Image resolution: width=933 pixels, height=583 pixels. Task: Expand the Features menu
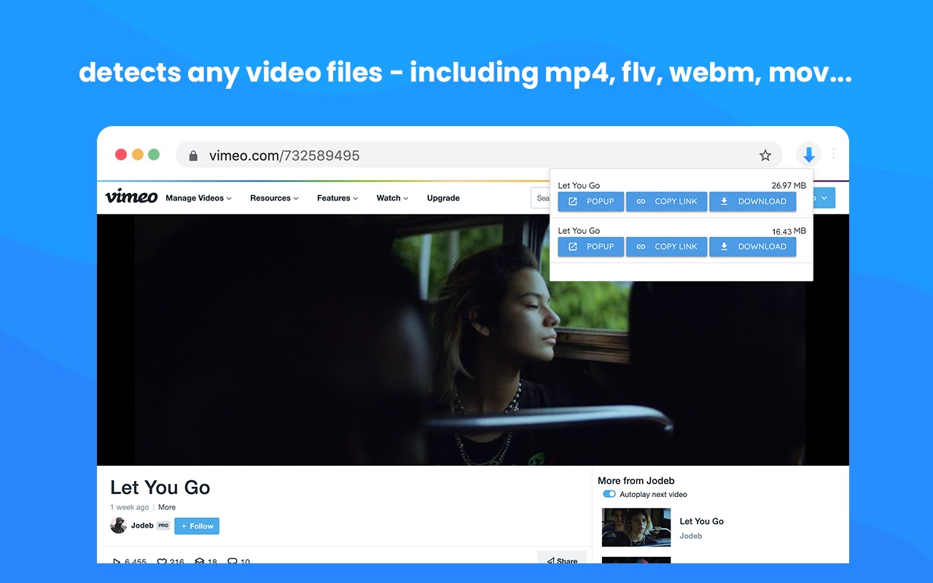click(337, 198)
